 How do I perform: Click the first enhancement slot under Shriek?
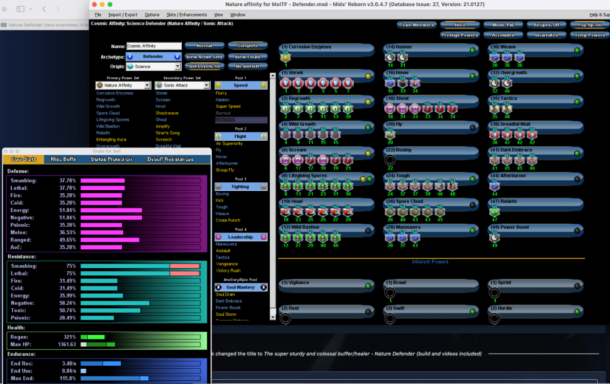tap(284, 84)
